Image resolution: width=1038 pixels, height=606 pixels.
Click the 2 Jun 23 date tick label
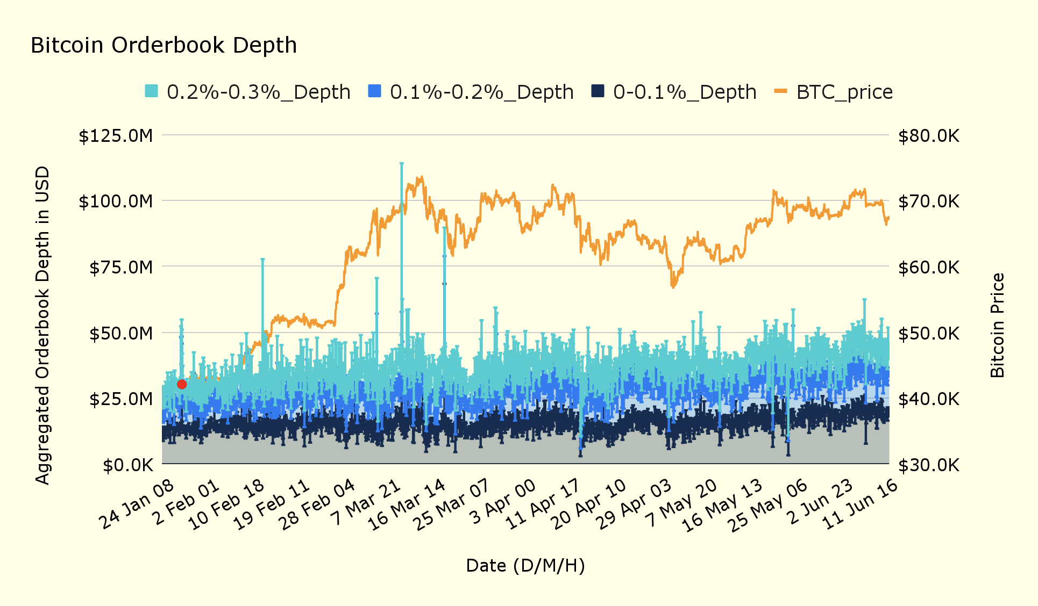coord(819,502)
